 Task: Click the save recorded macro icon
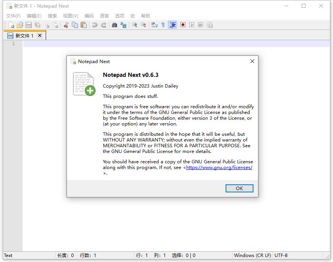[210, 25]
